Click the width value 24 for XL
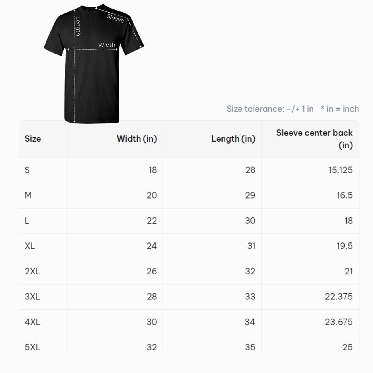The height and width of the screenshot is (373, 373). tap(152, 246)
